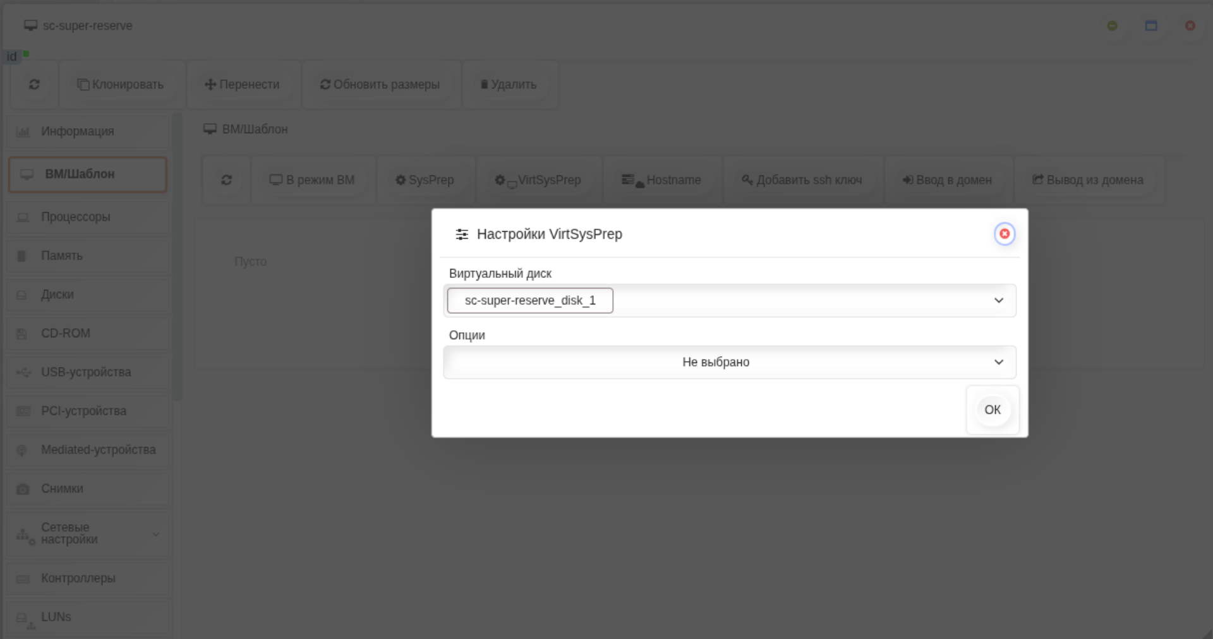1213x639 pixels.
Task: Click the Снимки camera icon
Action: pos(23,489)
